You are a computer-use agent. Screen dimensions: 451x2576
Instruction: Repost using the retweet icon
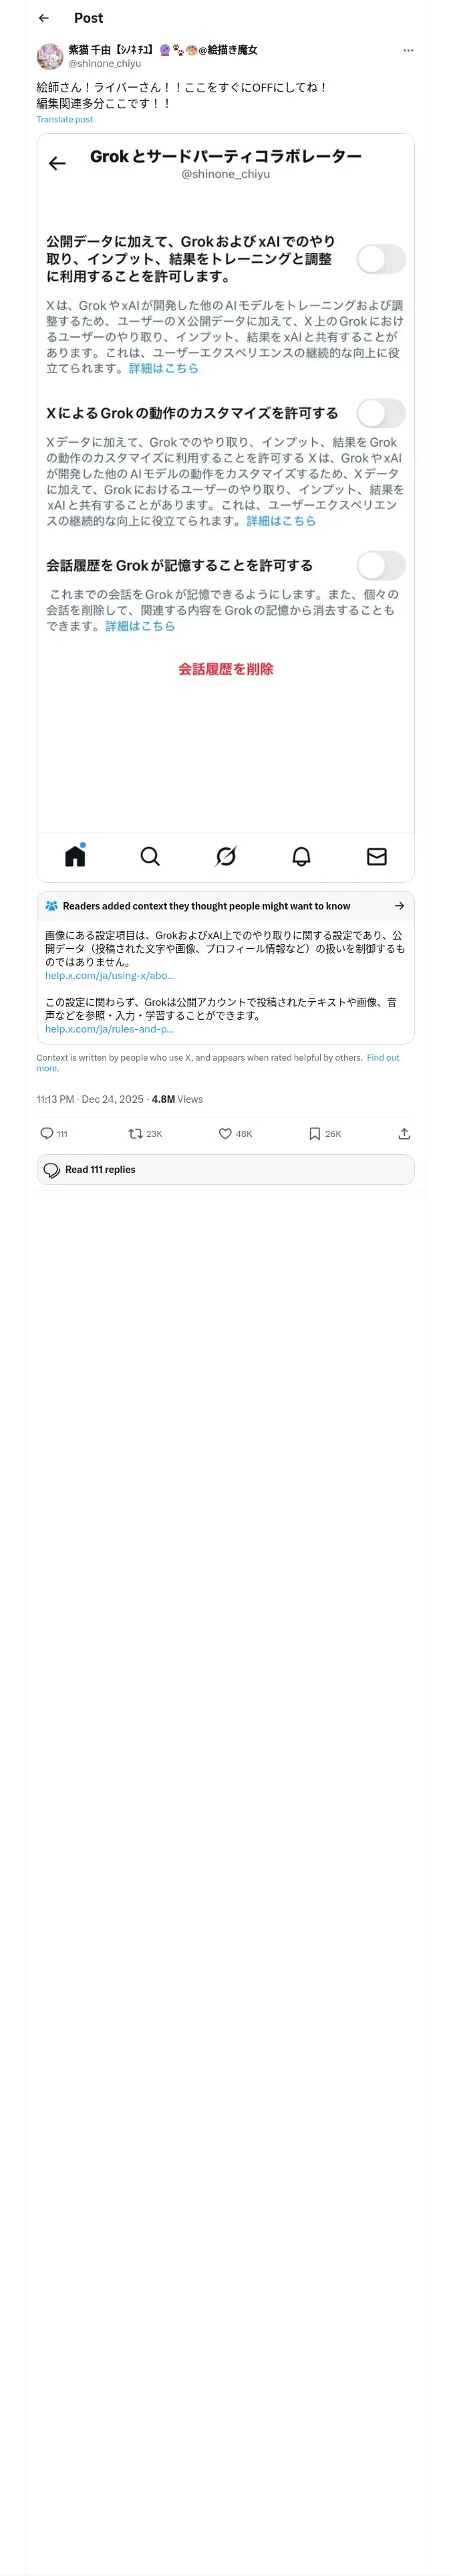(x=136, y=1133)
